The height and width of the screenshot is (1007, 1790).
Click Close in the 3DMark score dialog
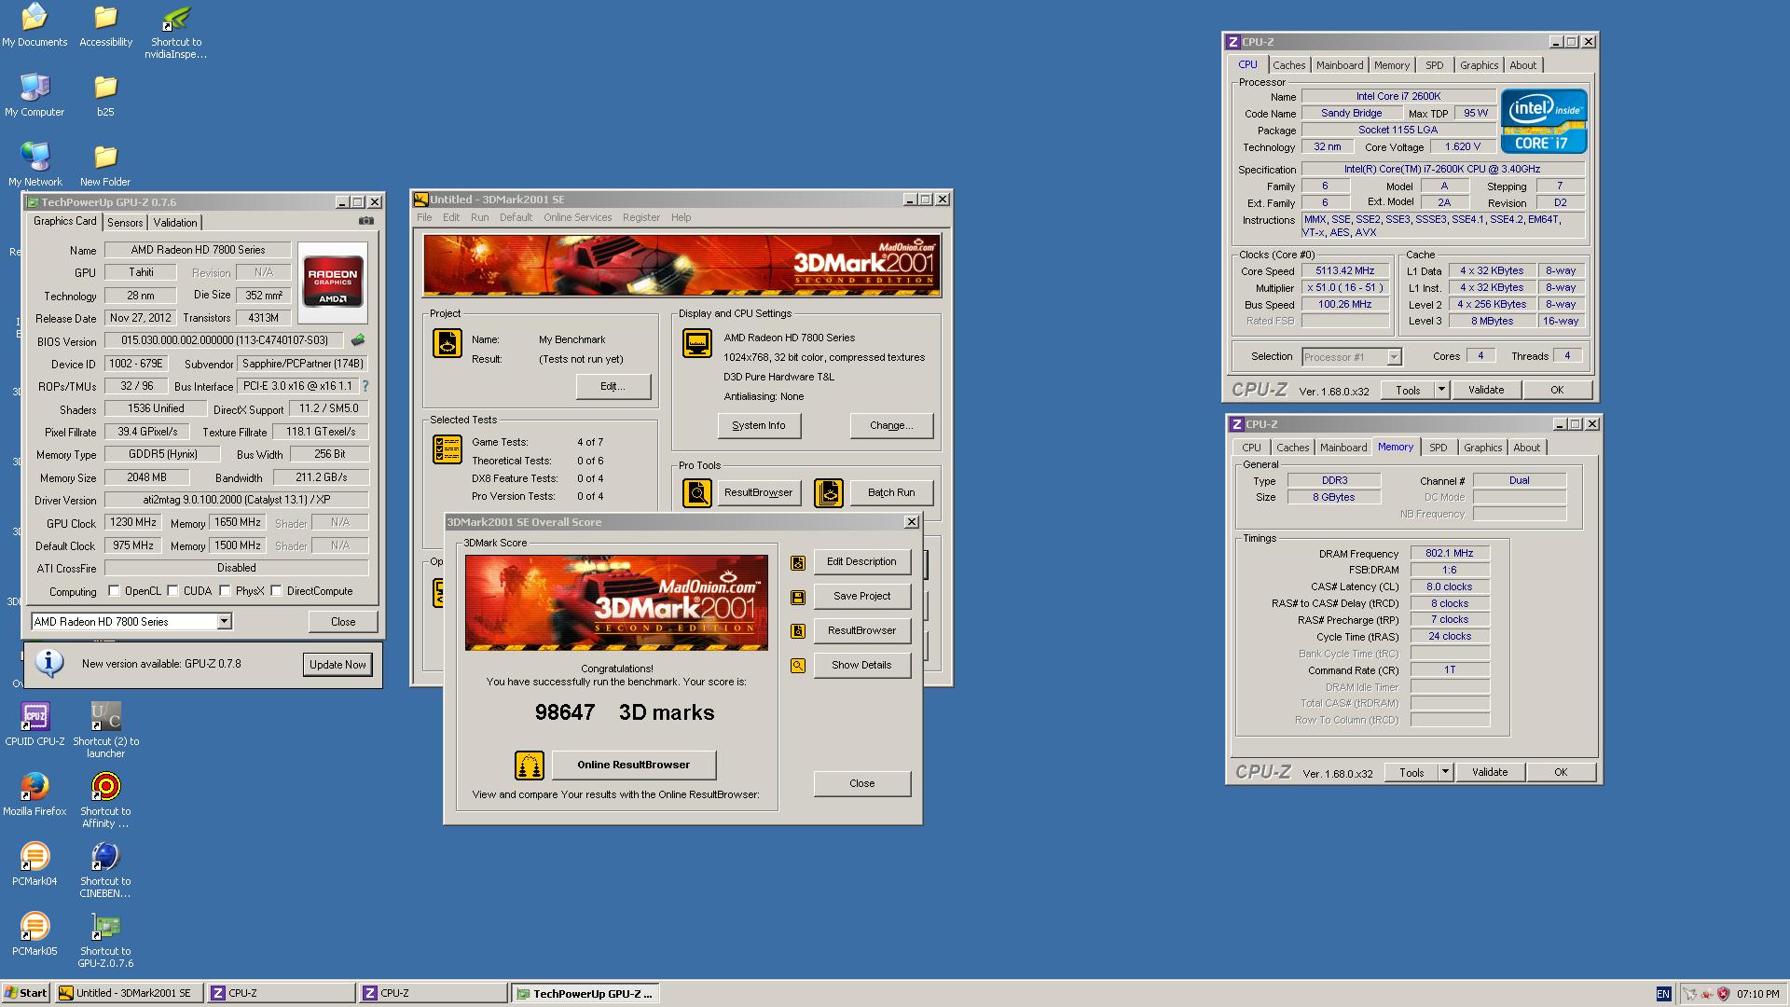(x=861, y=783)
